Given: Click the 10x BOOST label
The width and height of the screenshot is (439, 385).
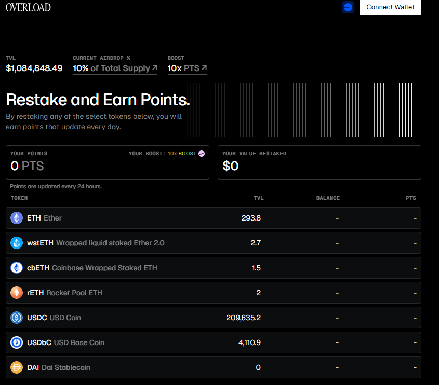Looking at the screenshot, I should click(x=182, y=154).
